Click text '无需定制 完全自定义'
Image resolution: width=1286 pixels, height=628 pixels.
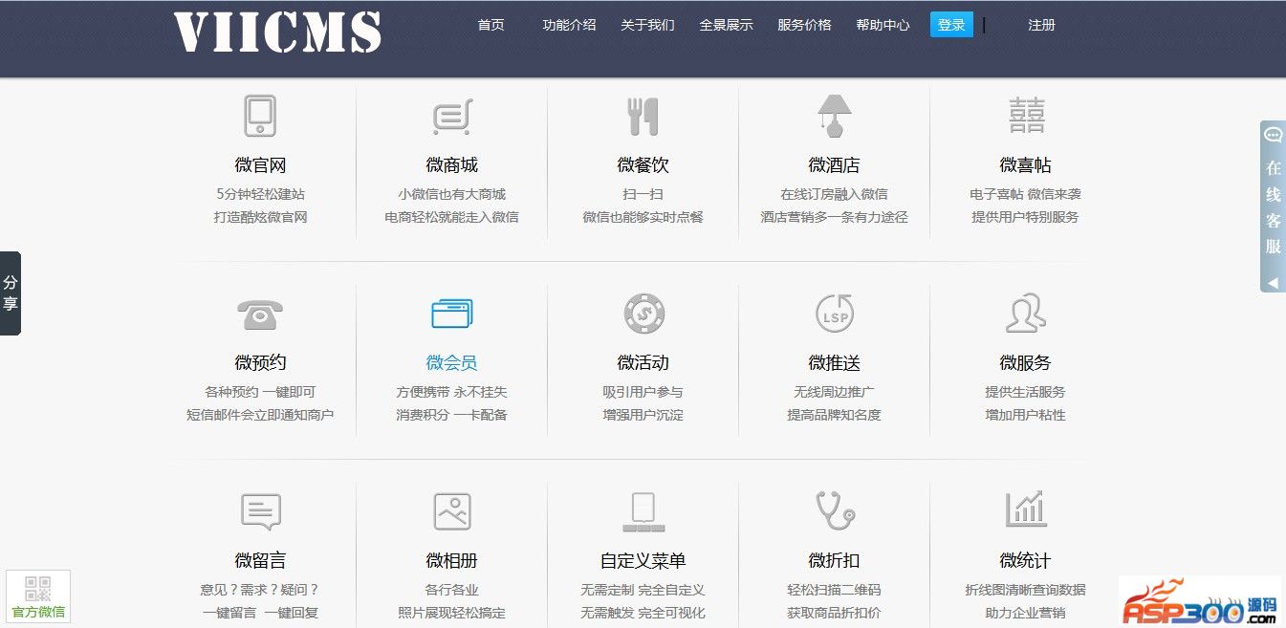pos(643,590)
